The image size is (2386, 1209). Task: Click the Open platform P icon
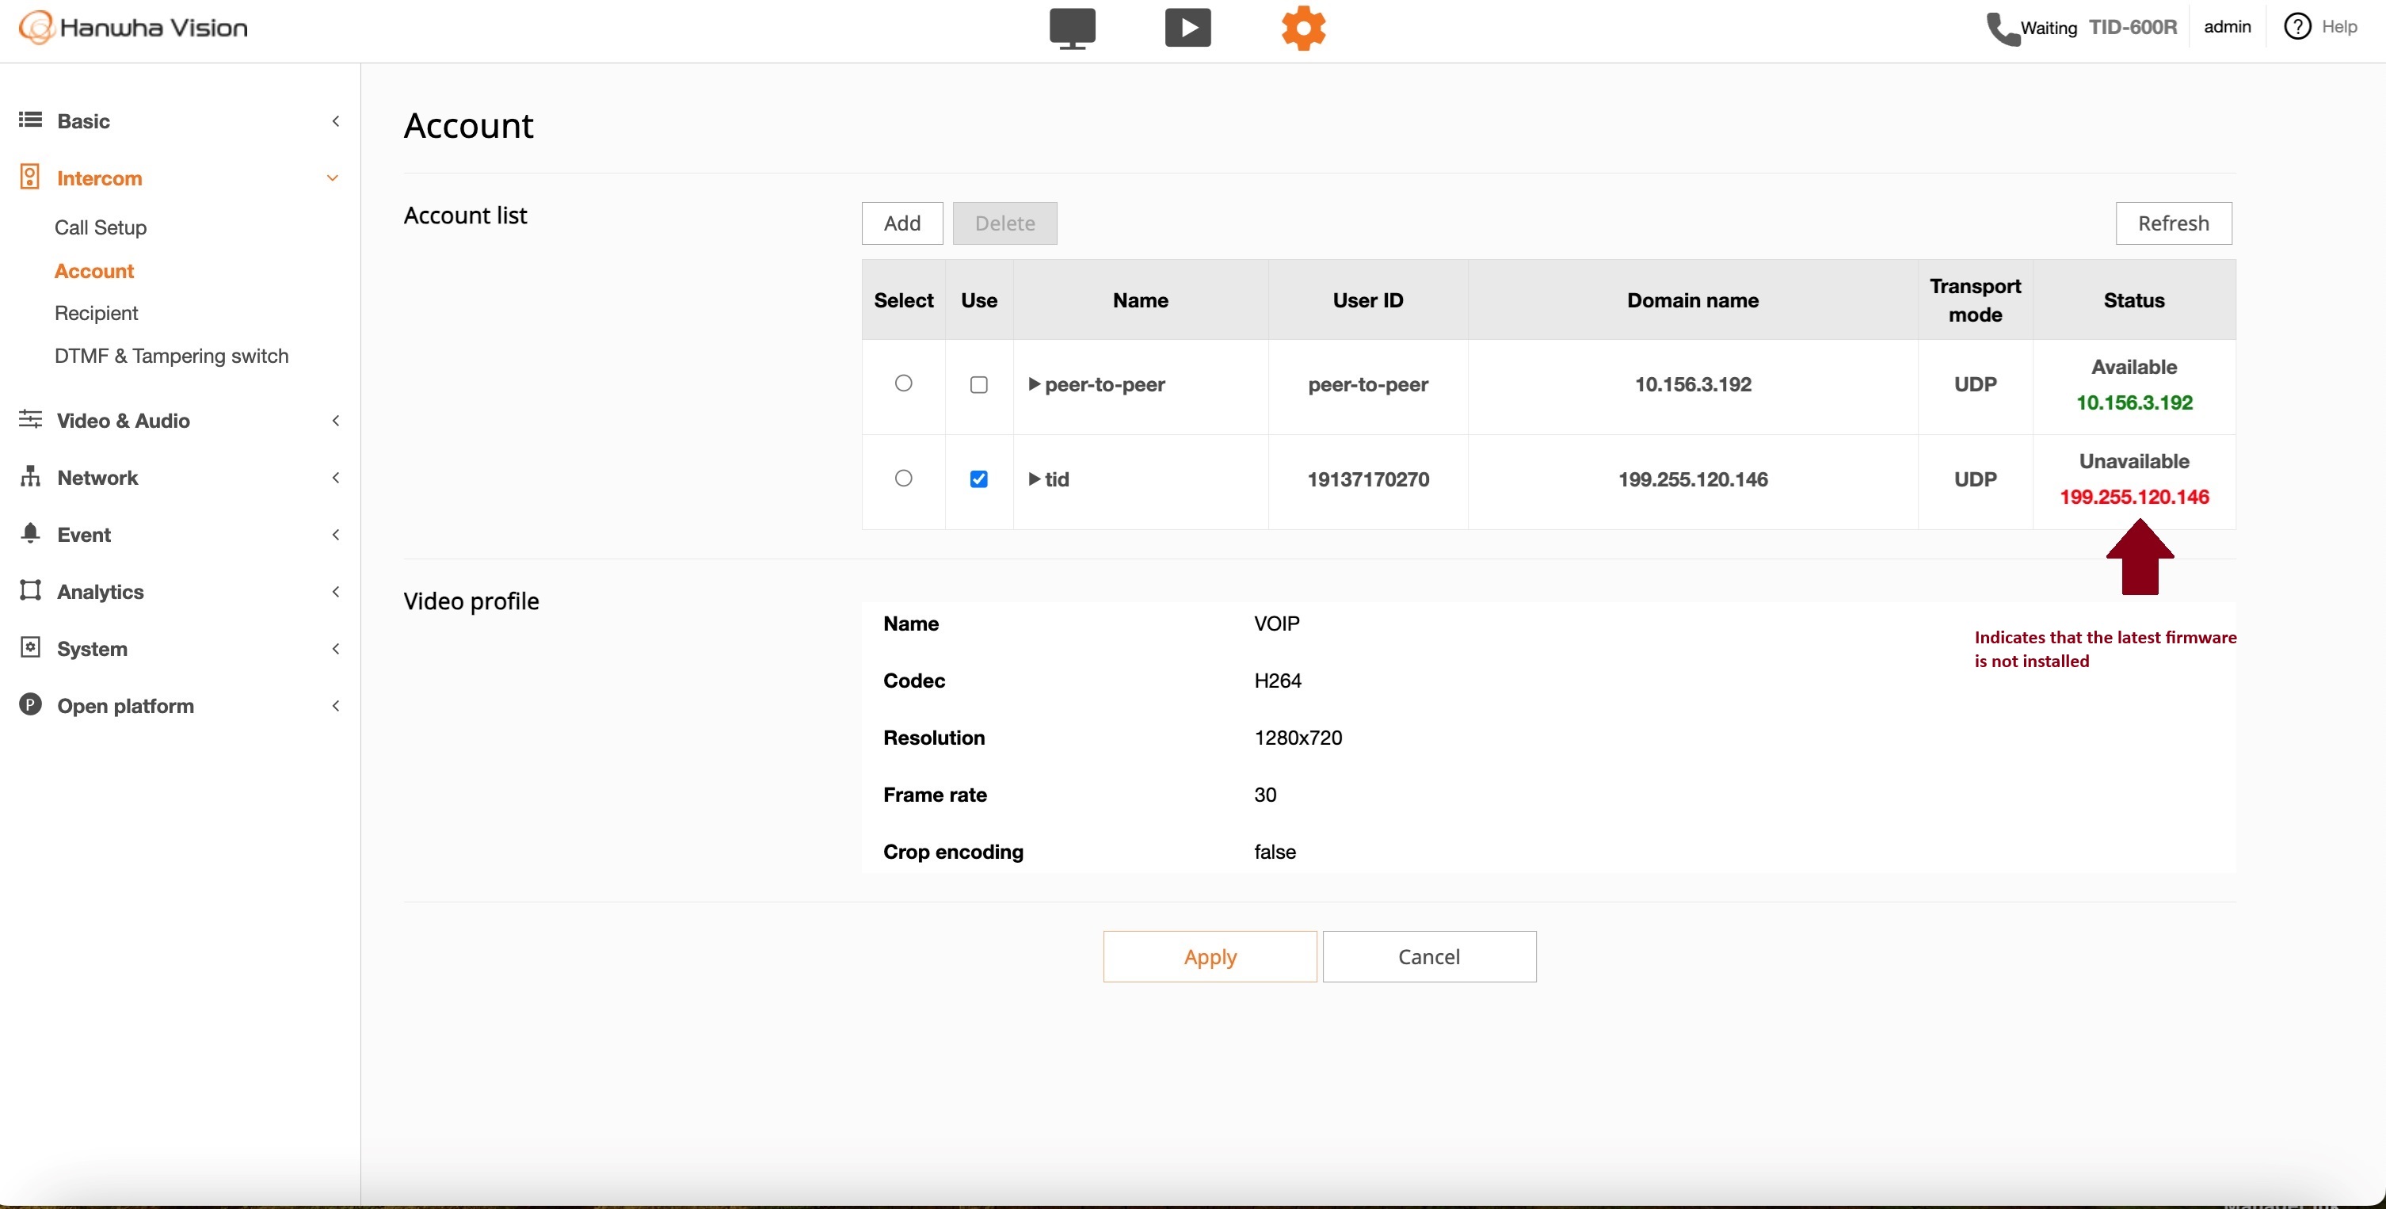pos(31,705)
